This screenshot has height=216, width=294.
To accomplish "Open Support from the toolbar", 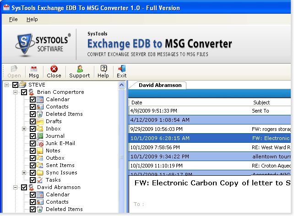I will pyautogui.click(x=79, y=72).
